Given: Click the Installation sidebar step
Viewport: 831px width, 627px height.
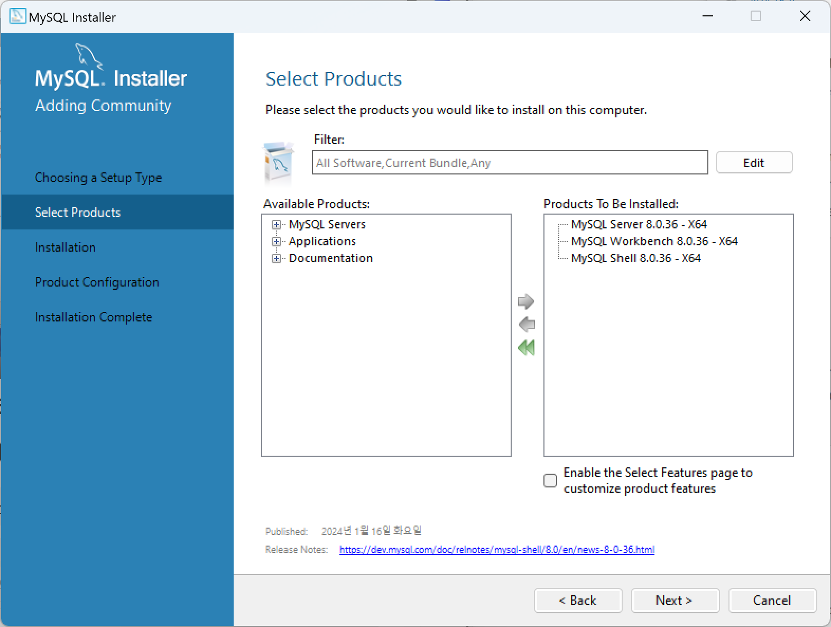Looking at the screenshot, I should [65, 247].
